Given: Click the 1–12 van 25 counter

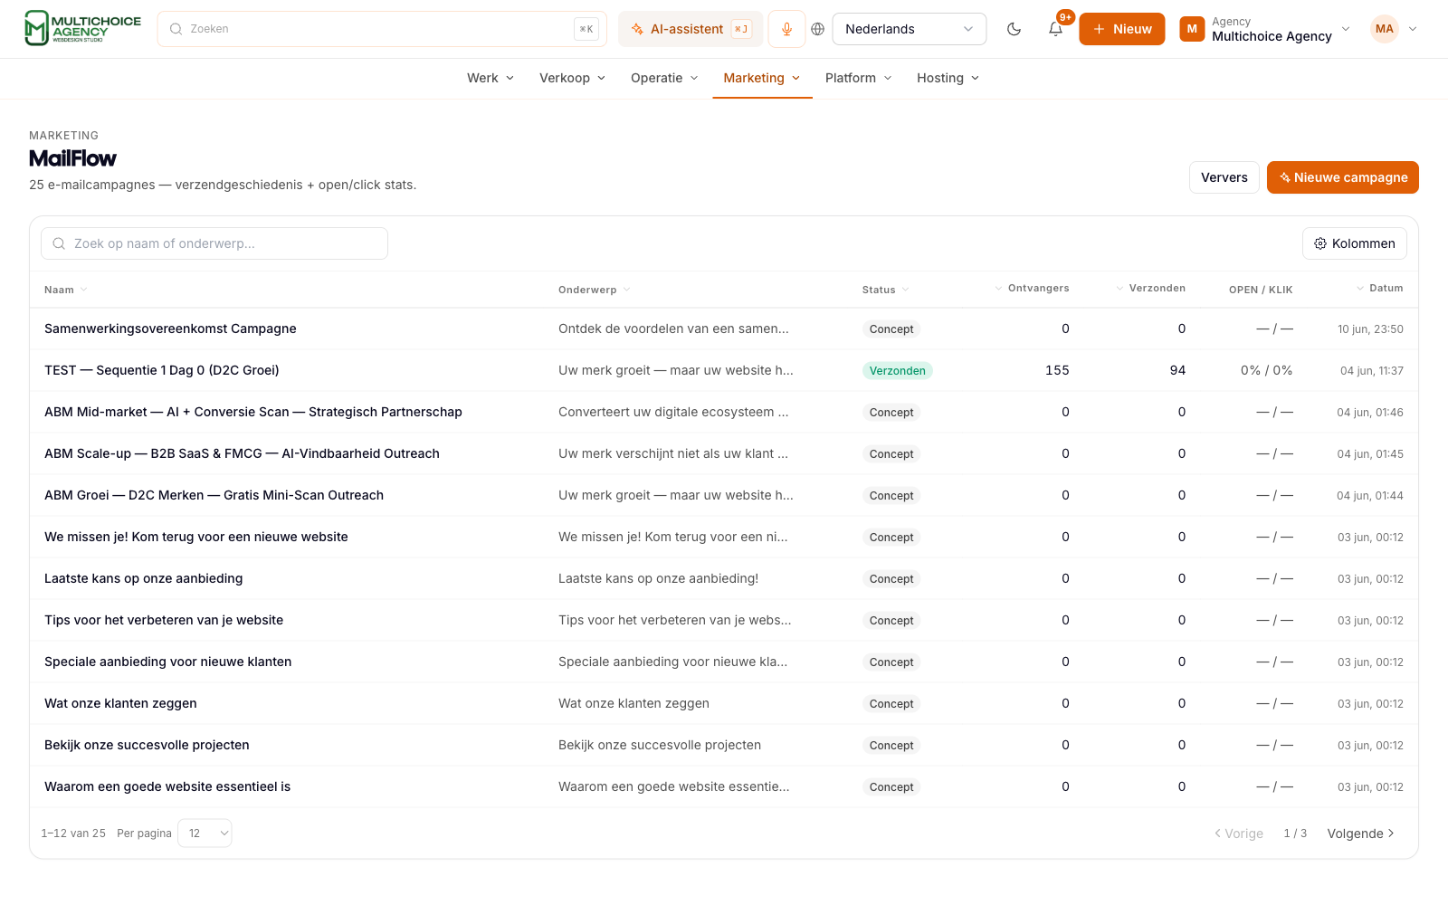Looking at the screenshot, I should (x=73, y=834).
